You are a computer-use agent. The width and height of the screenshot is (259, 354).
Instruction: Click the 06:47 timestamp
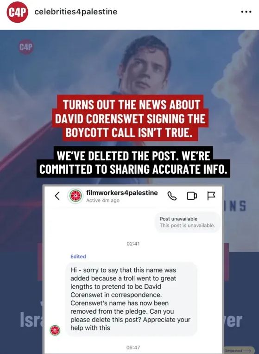tap(133, 348)
